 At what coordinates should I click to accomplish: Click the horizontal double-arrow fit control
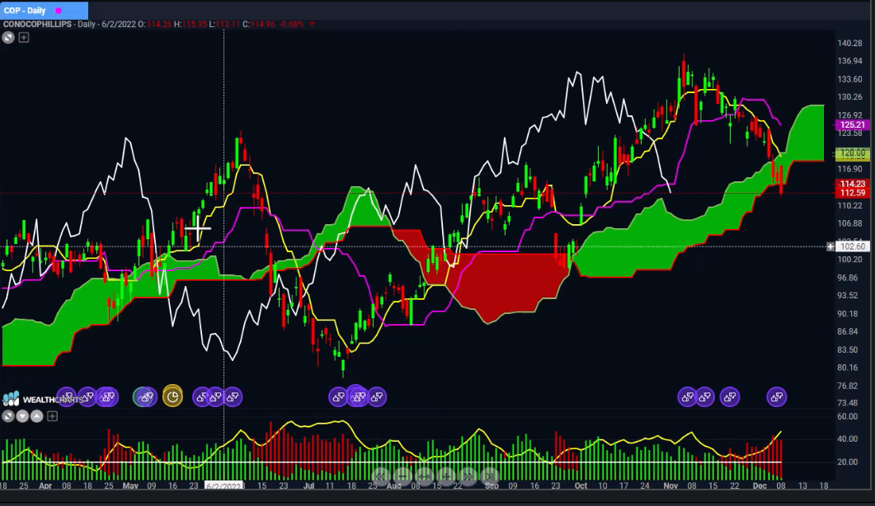[424, 476]
